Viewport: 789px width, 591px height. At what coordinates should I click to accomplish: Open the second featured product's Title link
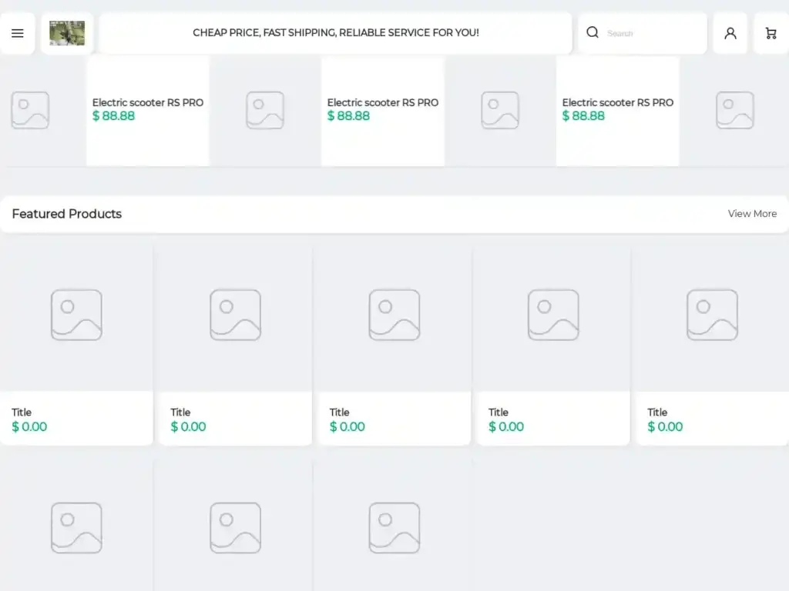tap(180, 412)
